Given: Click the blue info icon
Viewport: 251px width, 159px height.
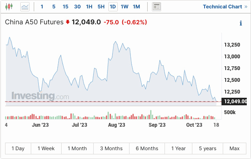Looking at the screenshot, I should pos(240,23).
